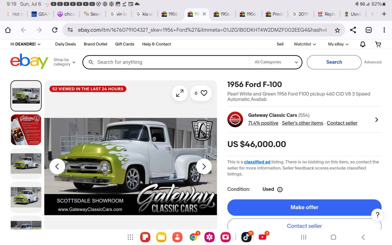Switch to the Repla tab

click(x=327, y=14)
